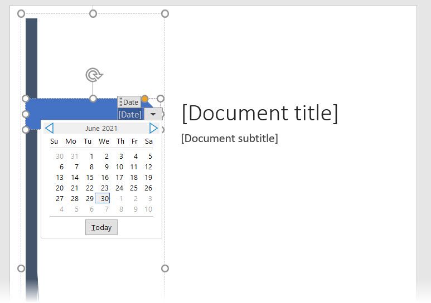This screenshot has height=303, width=431.
Task: Click the Fr weekday header
Action: pos(134,141)
